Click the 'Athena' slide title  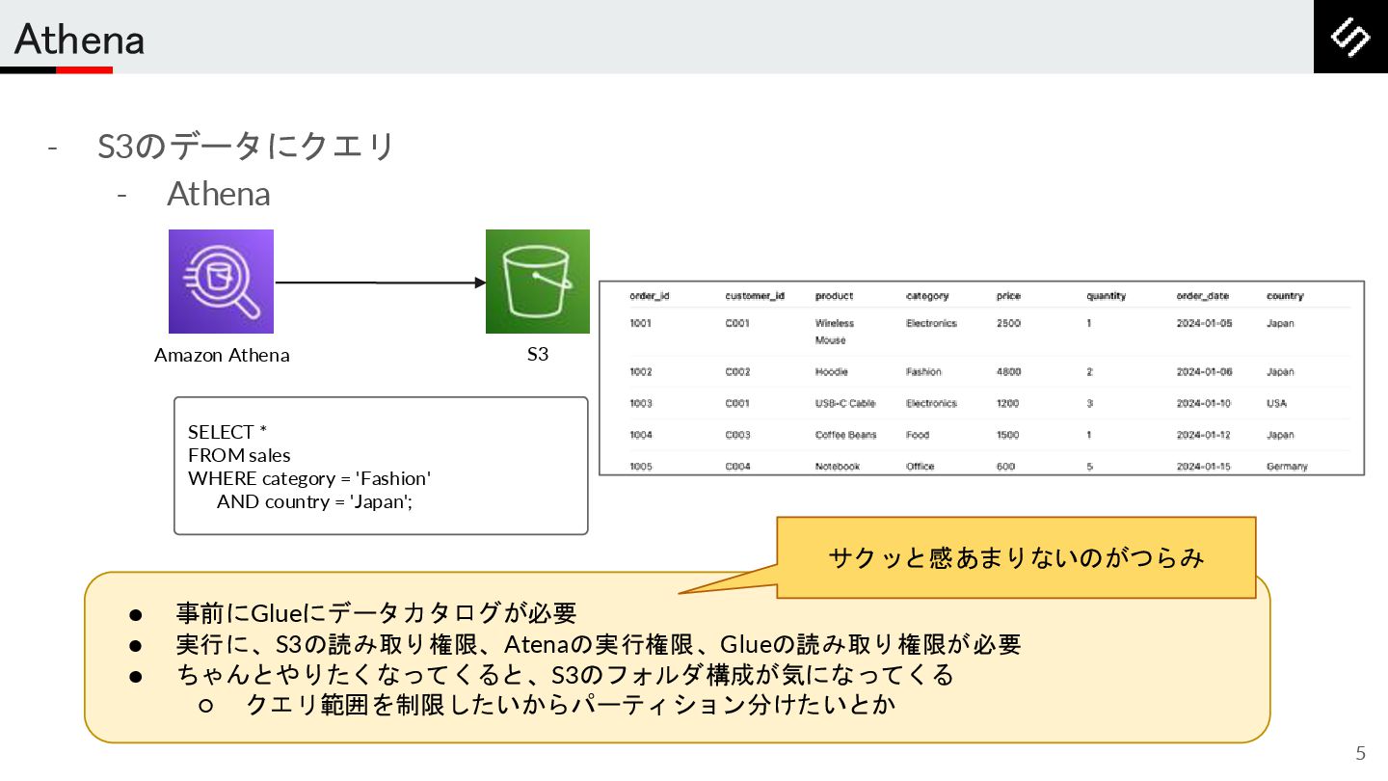[79, 40]
